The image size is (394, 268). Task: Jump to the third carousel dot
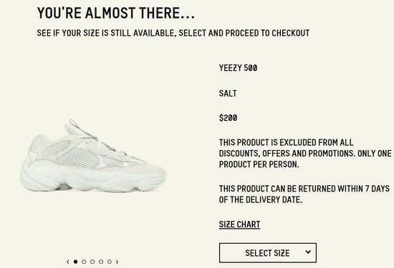coord(92,262)
